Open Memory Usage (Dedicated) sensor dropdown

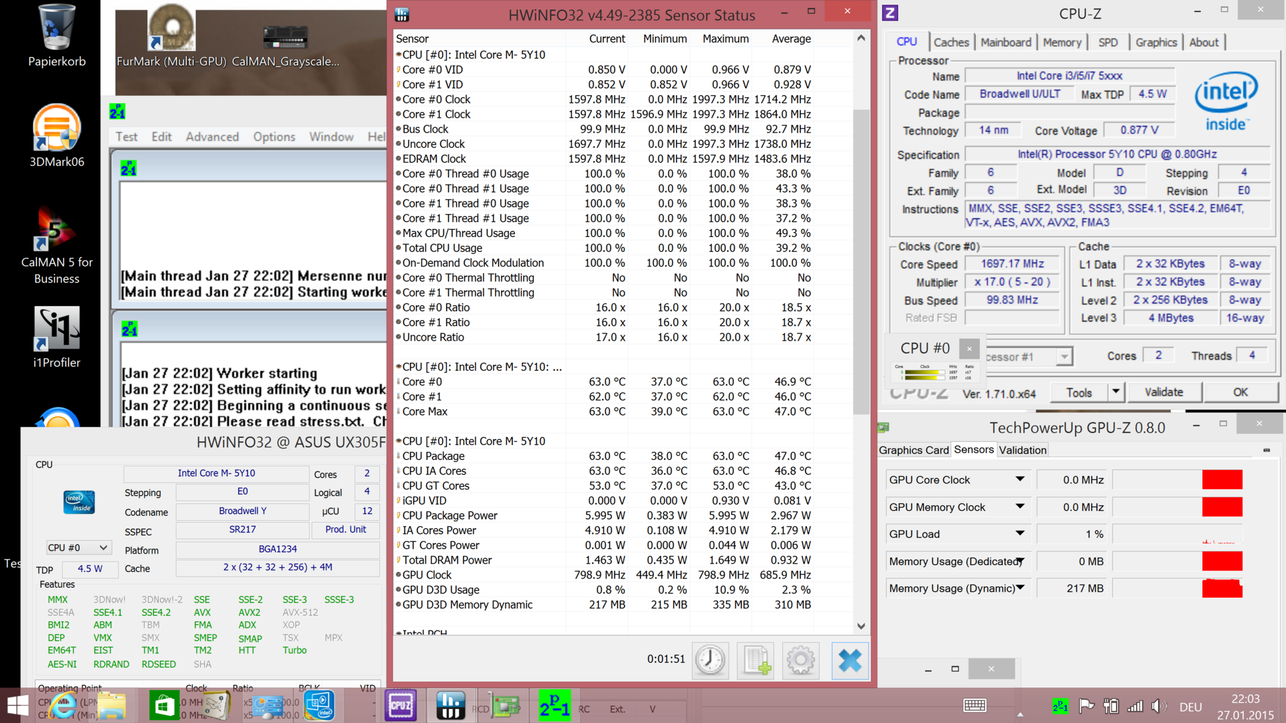[1019, 561]
